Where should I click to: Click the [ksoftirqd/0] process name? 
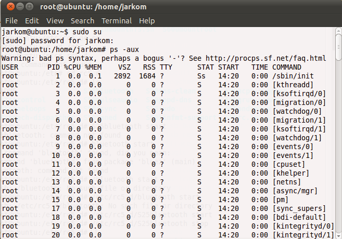pos(299,94)
